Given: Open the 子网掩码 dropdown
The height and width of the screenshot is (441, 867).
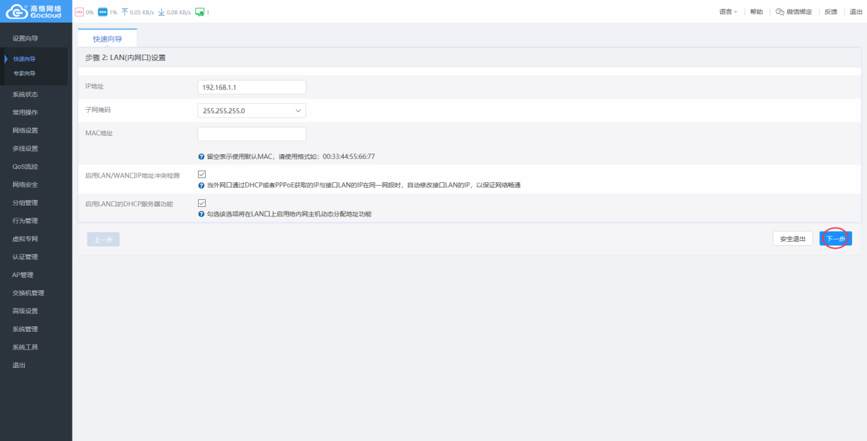Looking at the screenshot, I should (251, 111).
